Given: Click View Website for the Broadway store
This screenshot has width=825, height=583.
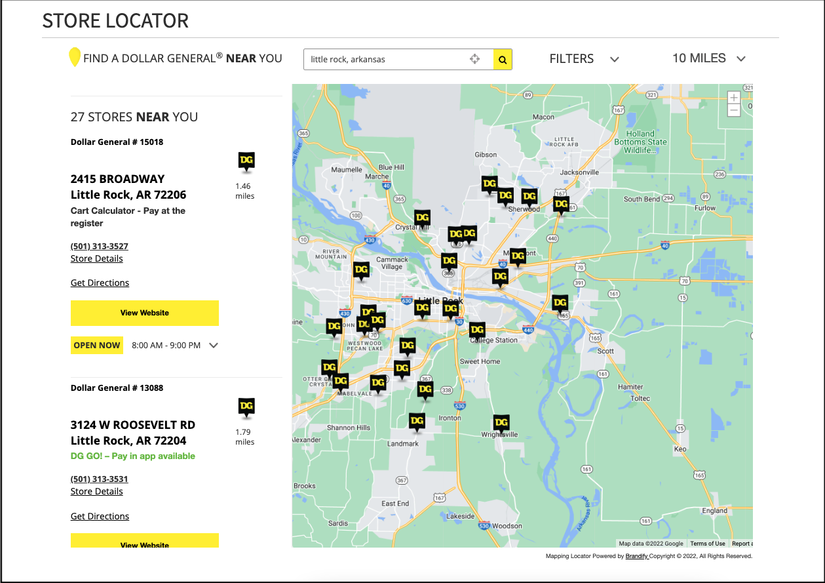Looking at the screenshot, I should click(x=144, y=313).
